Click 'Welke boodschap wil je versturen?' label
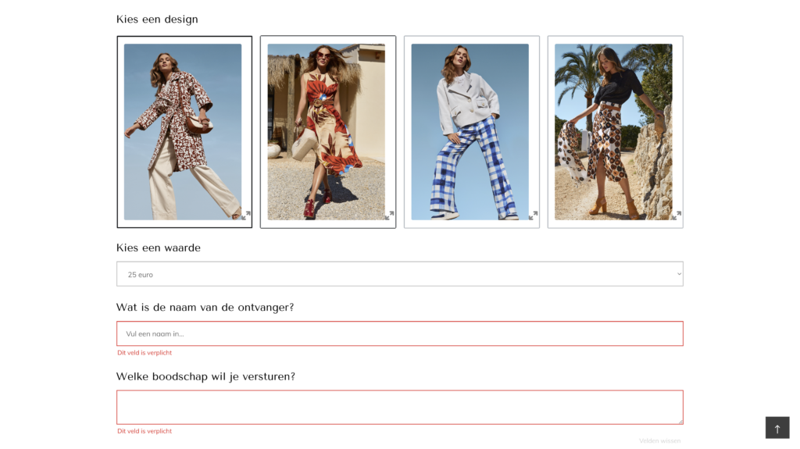This screenshot has width=800, height=449. coord(205,376)
